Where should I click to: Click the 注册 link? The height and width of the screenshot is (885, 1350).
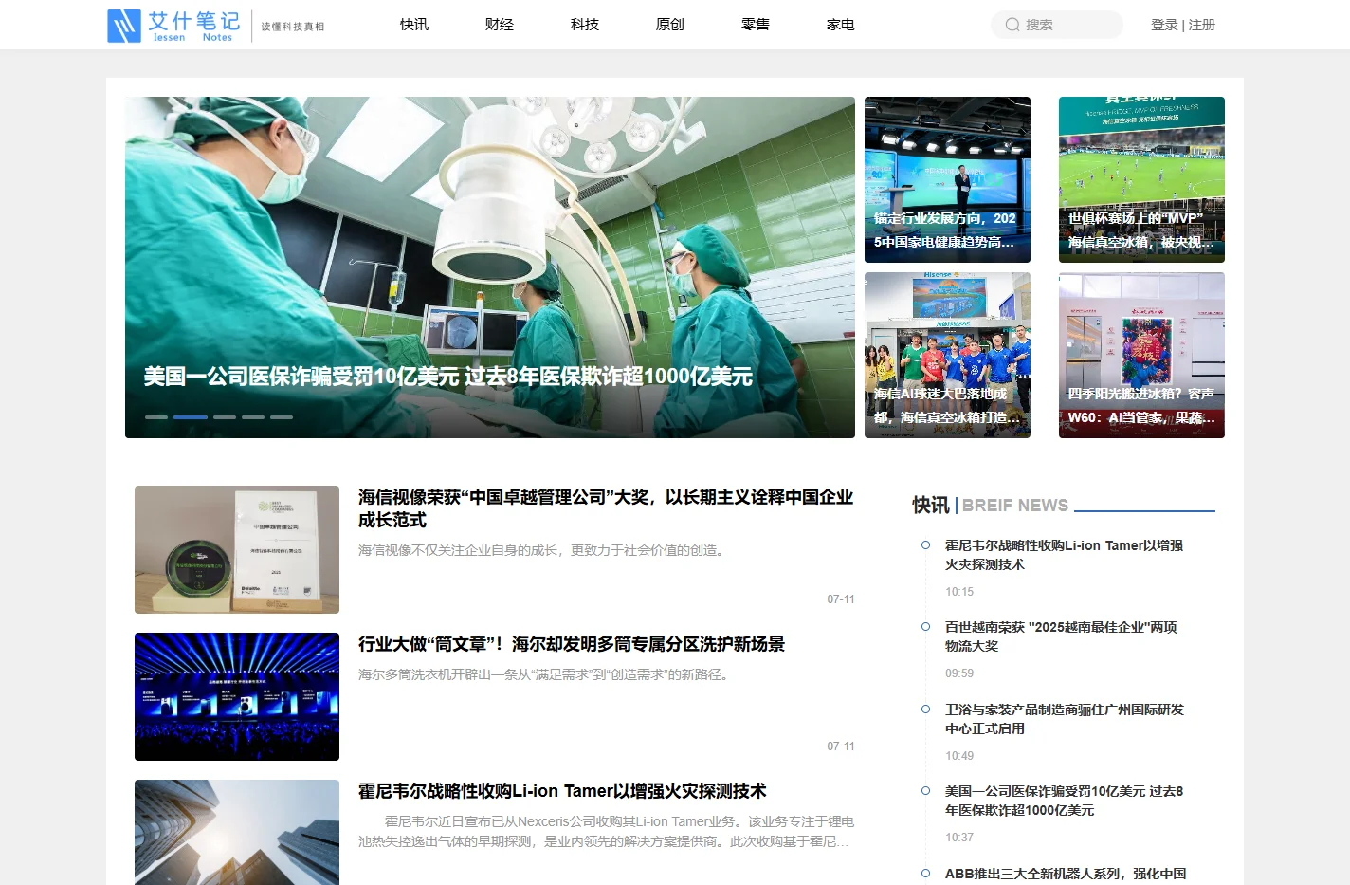[1202, 25]
